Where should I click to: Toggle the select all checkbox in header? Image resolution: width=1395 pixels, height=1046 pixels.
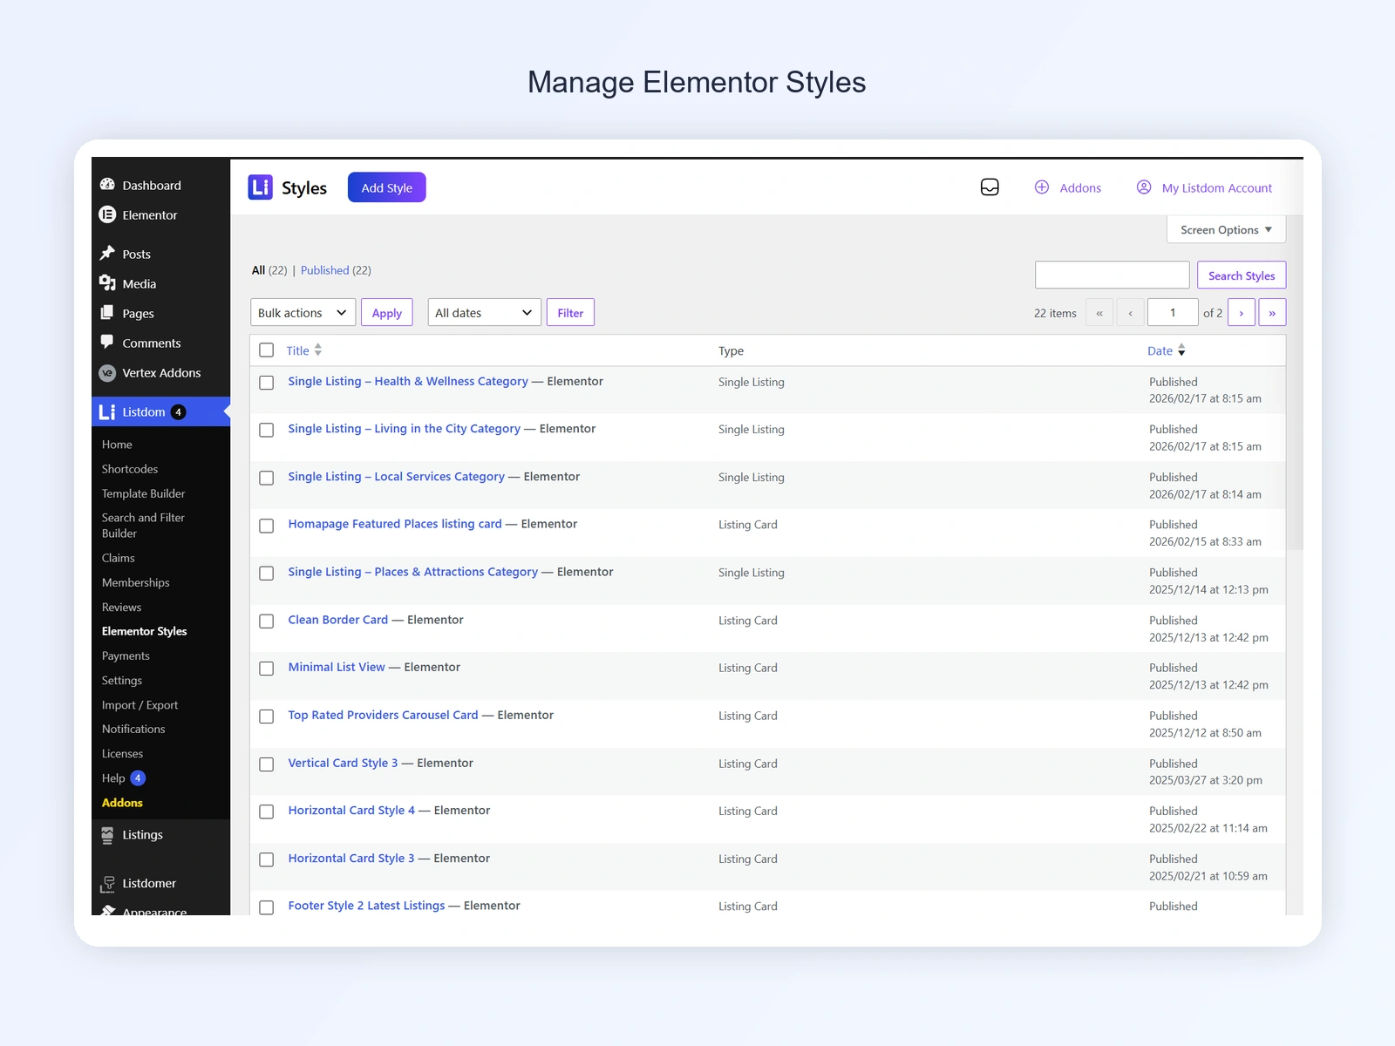coord(267,350)
